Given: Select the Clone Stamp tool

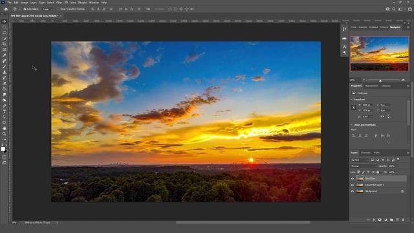Looking at the screenshot, I should 5,72.
